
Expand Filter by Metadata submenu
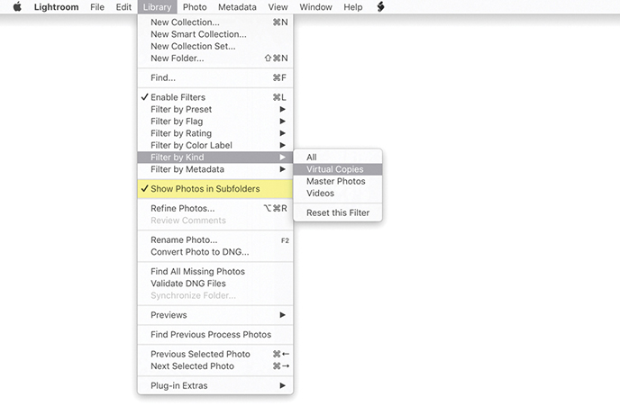(x=187, y=169)
